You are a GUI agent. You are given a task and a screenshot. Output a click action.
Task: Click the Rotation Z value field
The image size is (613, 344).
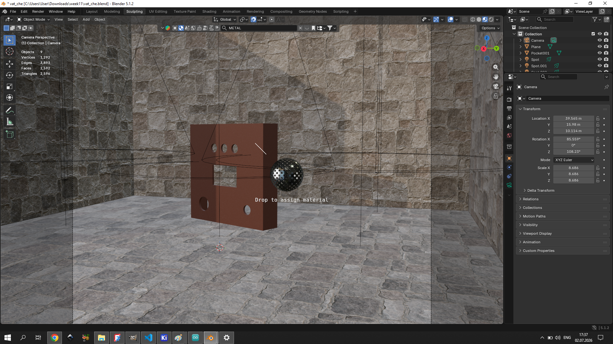(x=573, y=152)
